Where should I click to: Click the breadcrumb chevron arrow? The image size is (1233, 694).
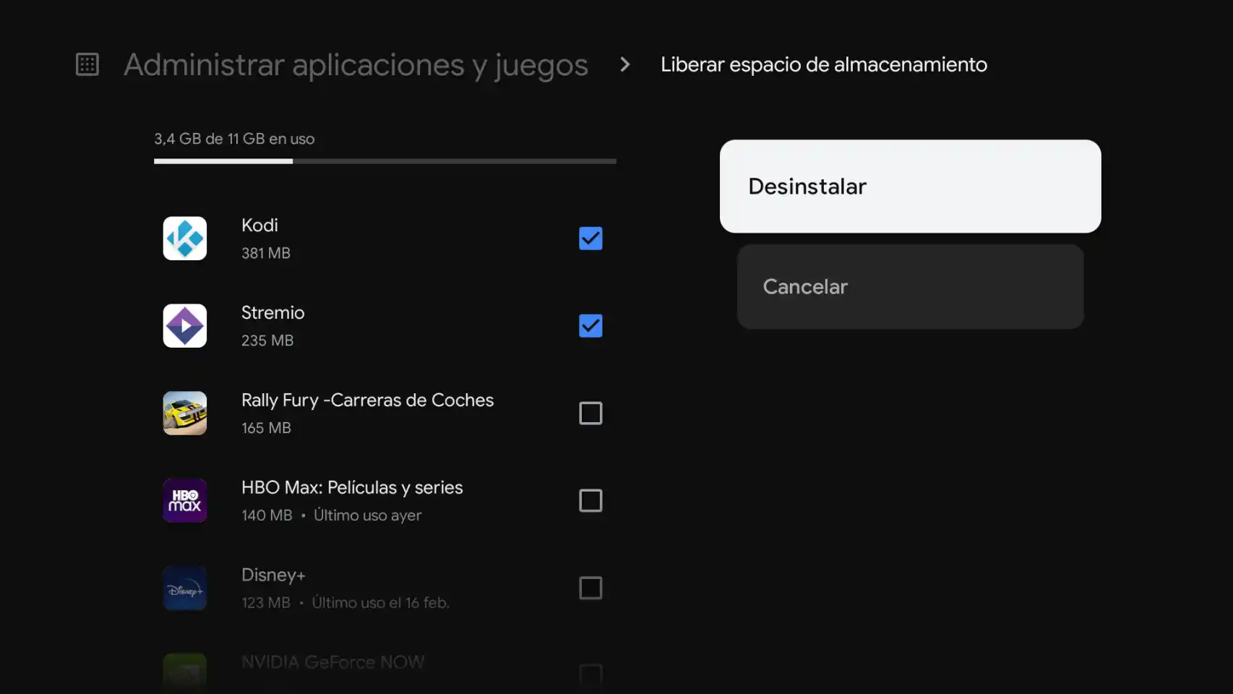click(624, 64)
